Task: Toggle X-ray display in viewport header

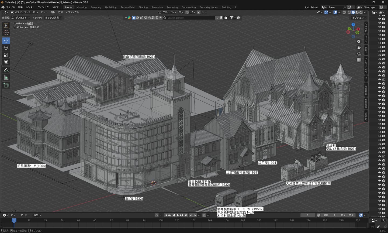Action: click(x=344, y=12)
